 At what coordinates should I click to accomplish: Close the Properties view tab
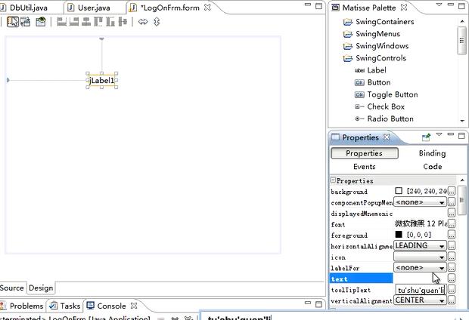pyautogui.click(x=387, y=137)
